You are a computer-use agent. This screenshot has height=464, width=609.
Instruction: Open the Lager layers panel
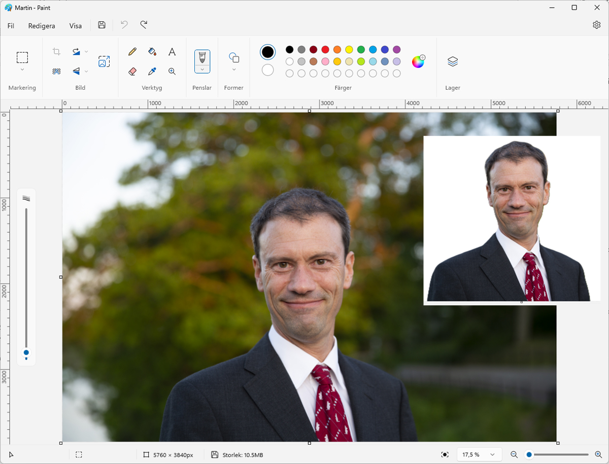click(x=452, y=61)
